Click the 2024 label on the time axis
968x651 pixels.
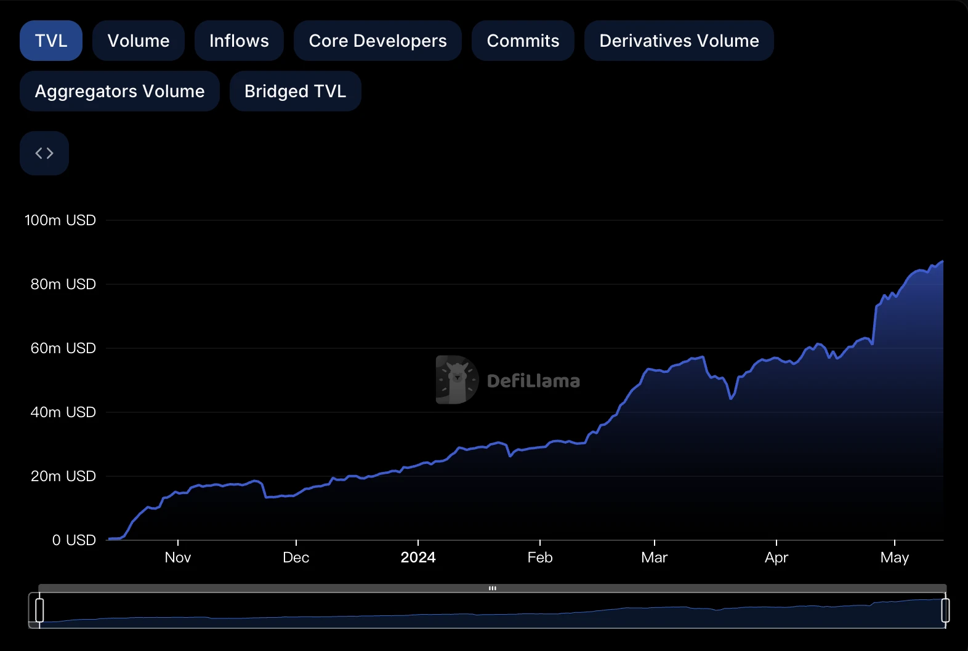tap(418, 557)
